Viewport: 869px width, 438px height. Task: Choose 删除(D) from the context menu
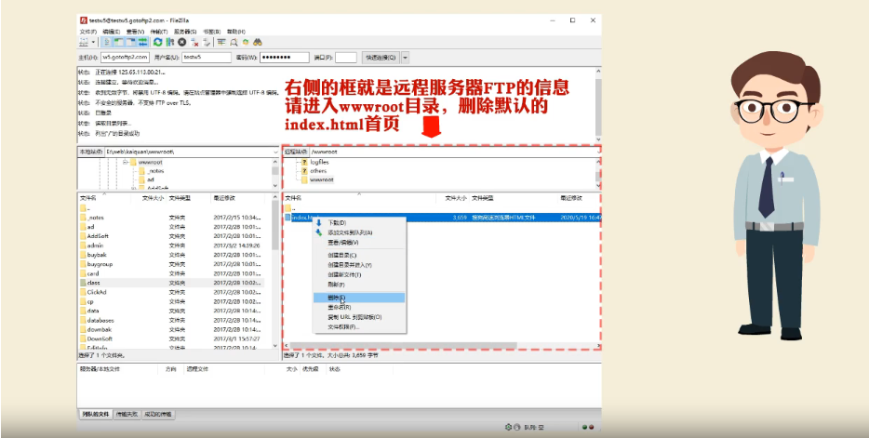[336, 298]
